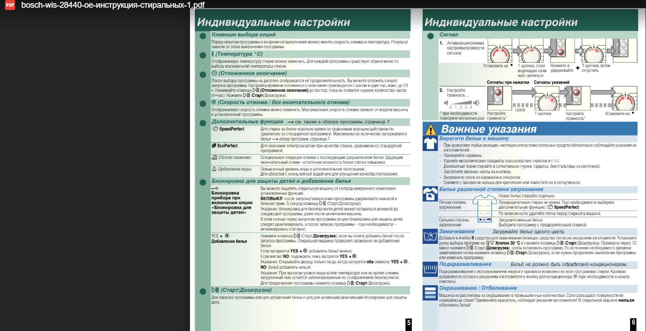Image resolution: width=646 pixels, height=331 pixels.
Task: Click the Важные указания banner heading
Action: (489, 129)
